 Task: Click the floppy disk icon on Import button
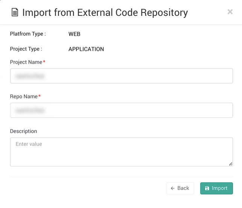click(x=207, y=188)
